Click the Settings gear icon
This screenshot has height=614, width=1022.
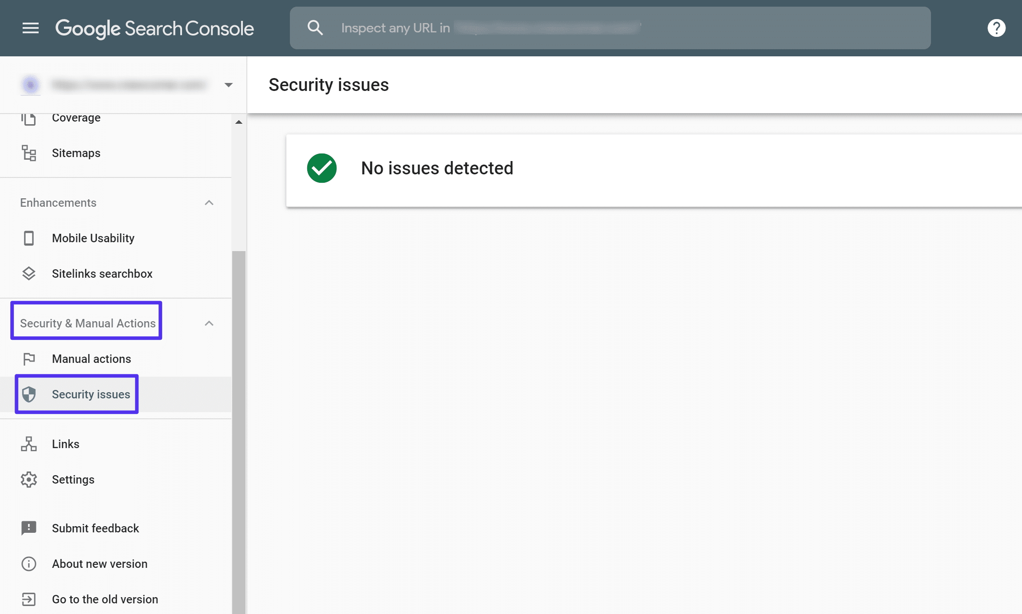(29, 479)
